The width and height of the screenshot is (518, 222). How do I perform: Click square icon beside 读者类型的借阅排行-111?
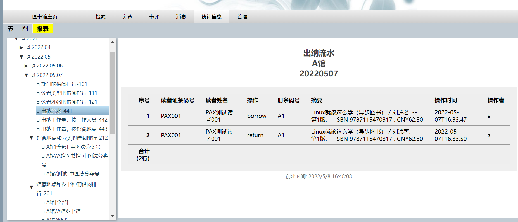coord(38,93)
